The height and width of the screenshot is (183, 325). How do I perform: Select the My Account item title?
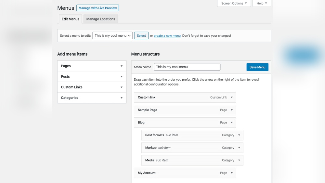click(x=147, y=173)
